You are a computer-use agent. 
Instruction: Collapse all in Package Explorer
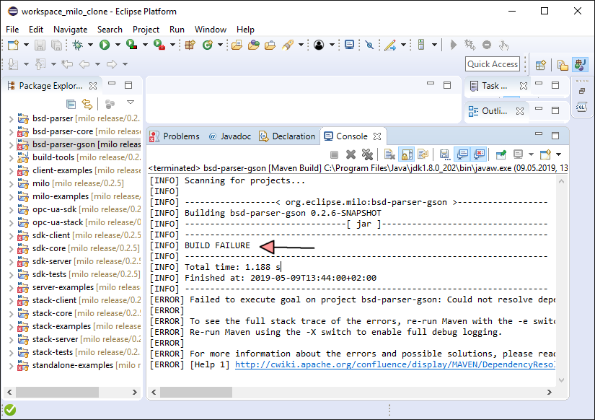[71, 104]
